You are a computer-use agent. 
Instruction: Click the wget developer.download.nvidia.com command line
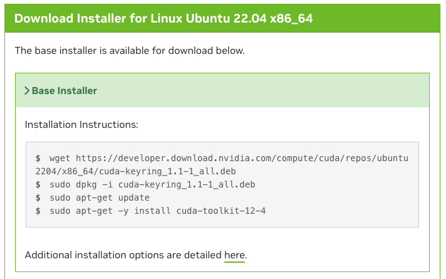(x=229, y=158)
